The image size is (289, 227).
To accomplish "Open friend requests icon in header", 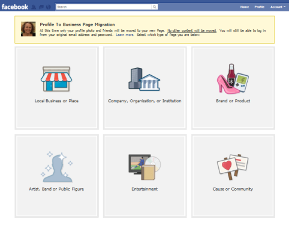I will coord(34,7).
